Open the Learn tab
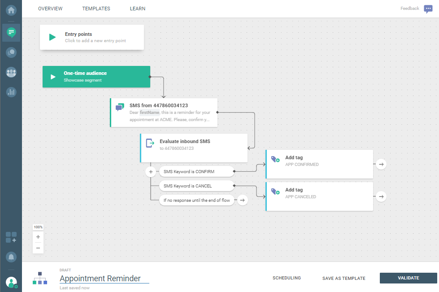 (138, 9)
